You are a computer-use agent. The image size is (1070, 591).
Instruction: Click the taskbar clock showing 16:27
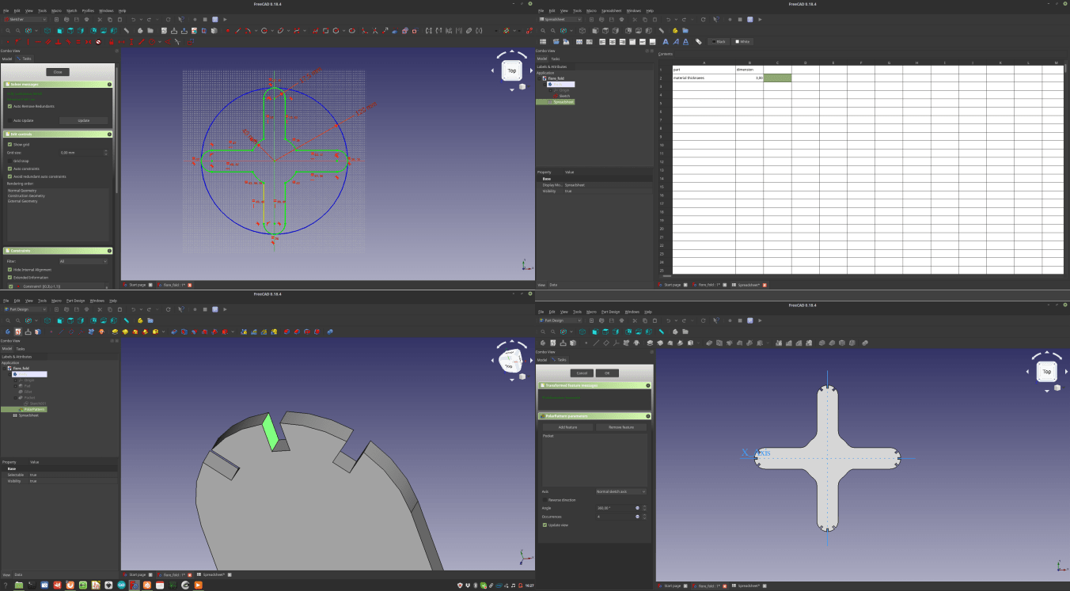529,585
